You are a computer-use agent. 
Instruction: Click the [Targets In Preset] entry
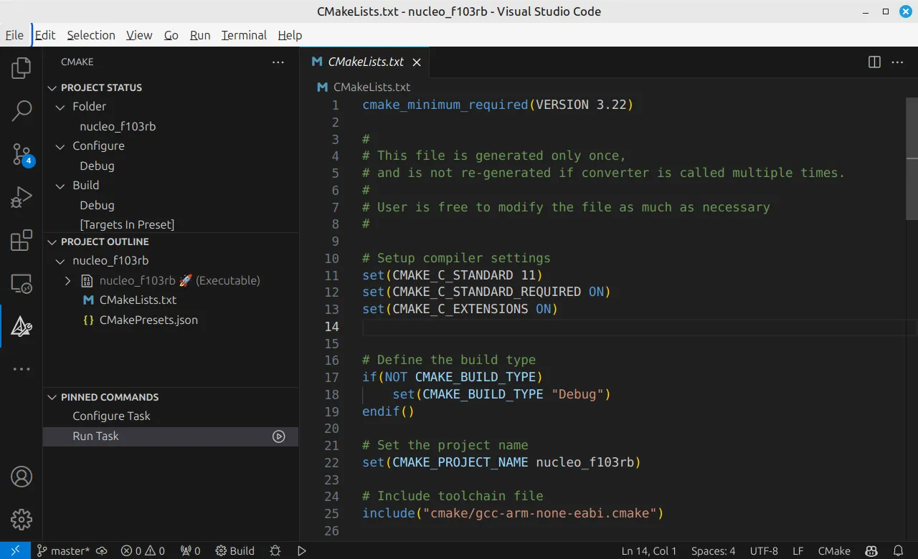coord(127,225)
